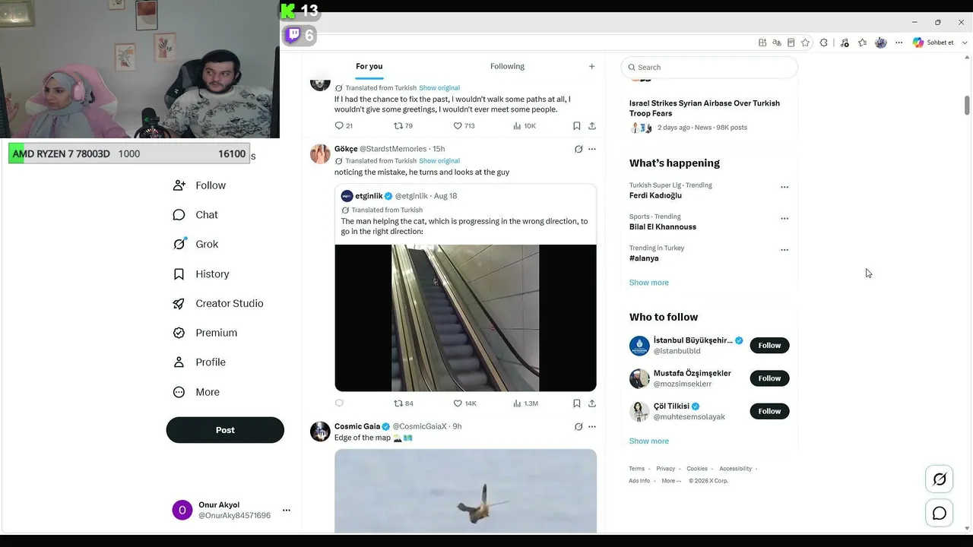Show more suggestions under Who to follow
The image size is (973, 547).
[649, 441]
